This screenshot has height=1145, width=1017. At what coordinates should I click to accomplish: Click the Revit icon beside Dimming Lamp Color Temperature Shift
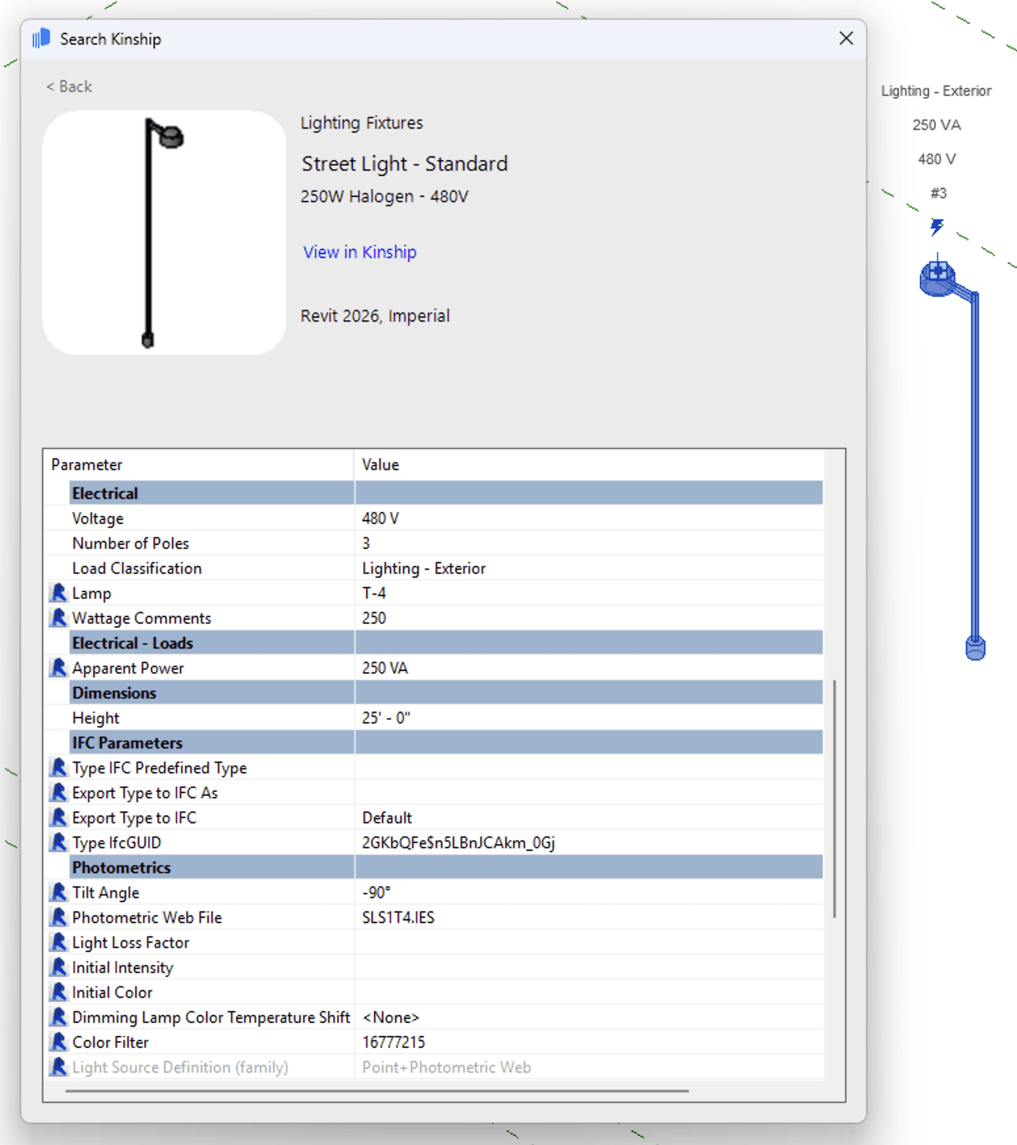pyautogui.click(x=59, y=1017)
